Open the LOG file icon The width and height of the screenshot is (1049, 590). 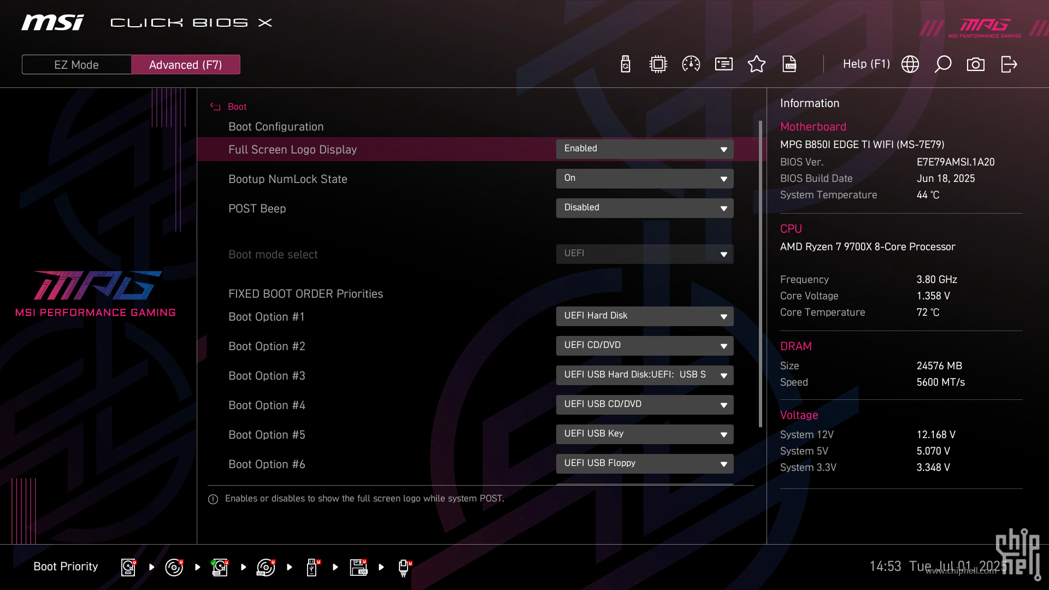point(789,64)
